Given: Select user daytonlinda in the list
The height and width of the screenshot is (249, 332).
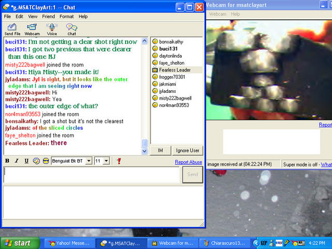Looking at the screenshot, I should click(x=171, y=56).
